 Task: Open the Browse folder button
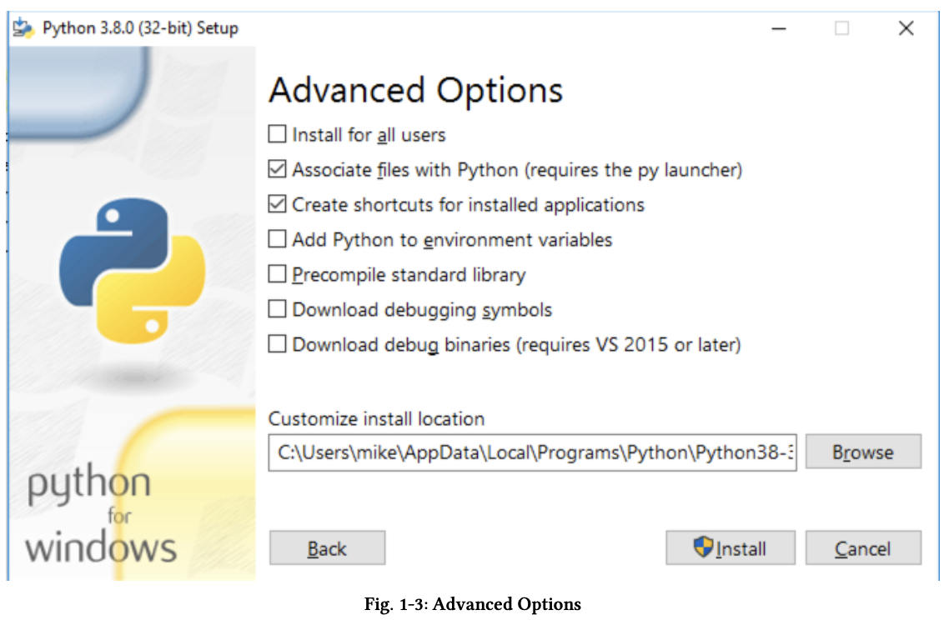coord(863,452)
